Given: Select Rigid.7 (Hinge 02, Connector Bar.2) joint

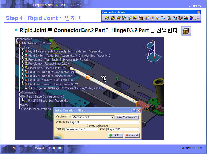Looking at the screenshot, I should tap(52, 76).
